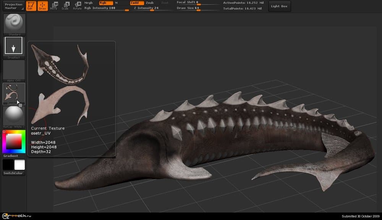
Task: Enable Edit mode button
Action: 32,6
